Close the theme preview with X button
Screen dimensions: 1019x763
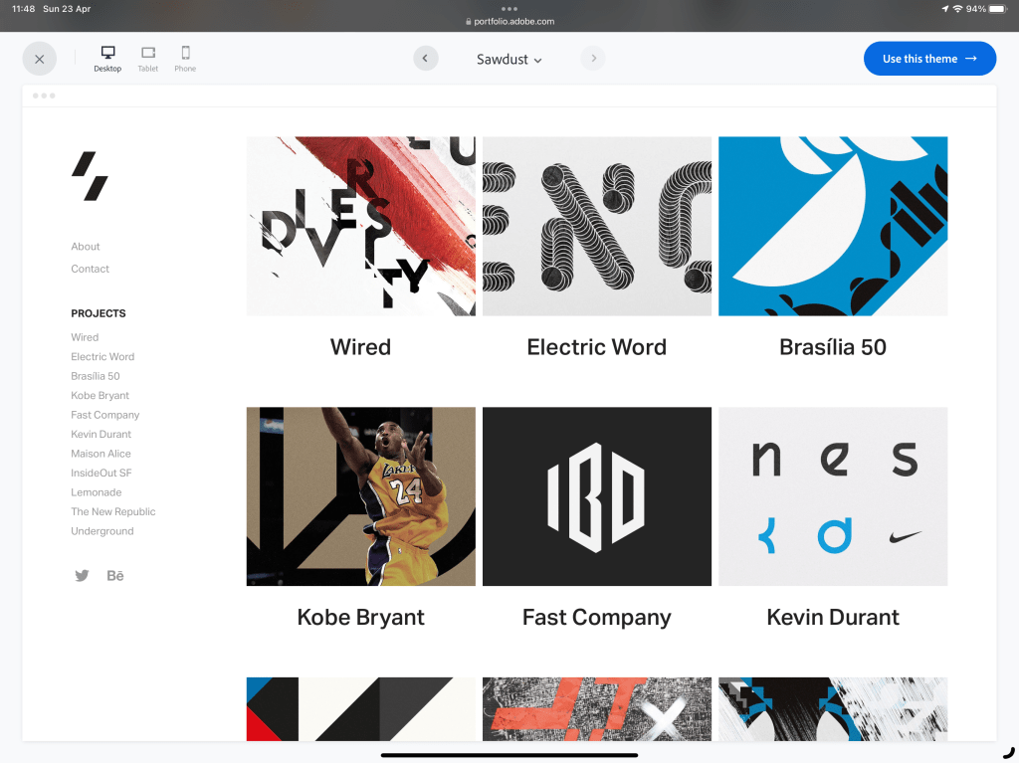(39, 59)
